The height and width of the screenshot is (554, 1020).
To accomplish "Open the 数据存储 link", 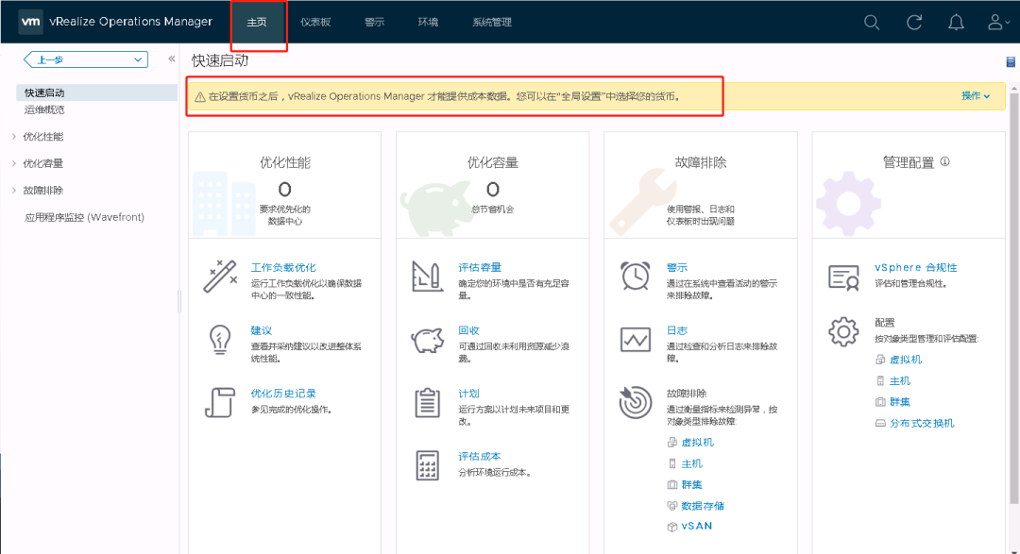I will click(703, 506).
